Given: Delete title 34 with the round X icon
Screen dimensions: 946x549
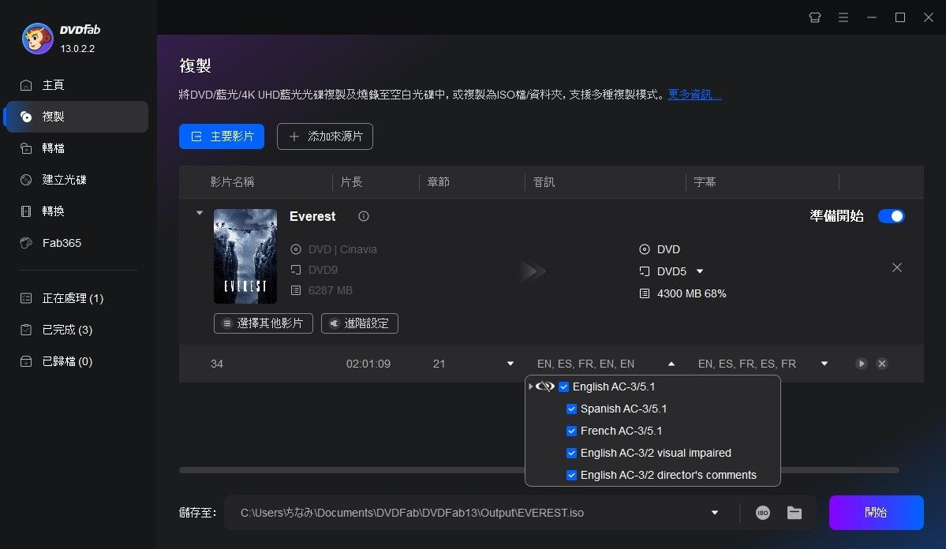Looking at the screenshot, I should 882,363.
